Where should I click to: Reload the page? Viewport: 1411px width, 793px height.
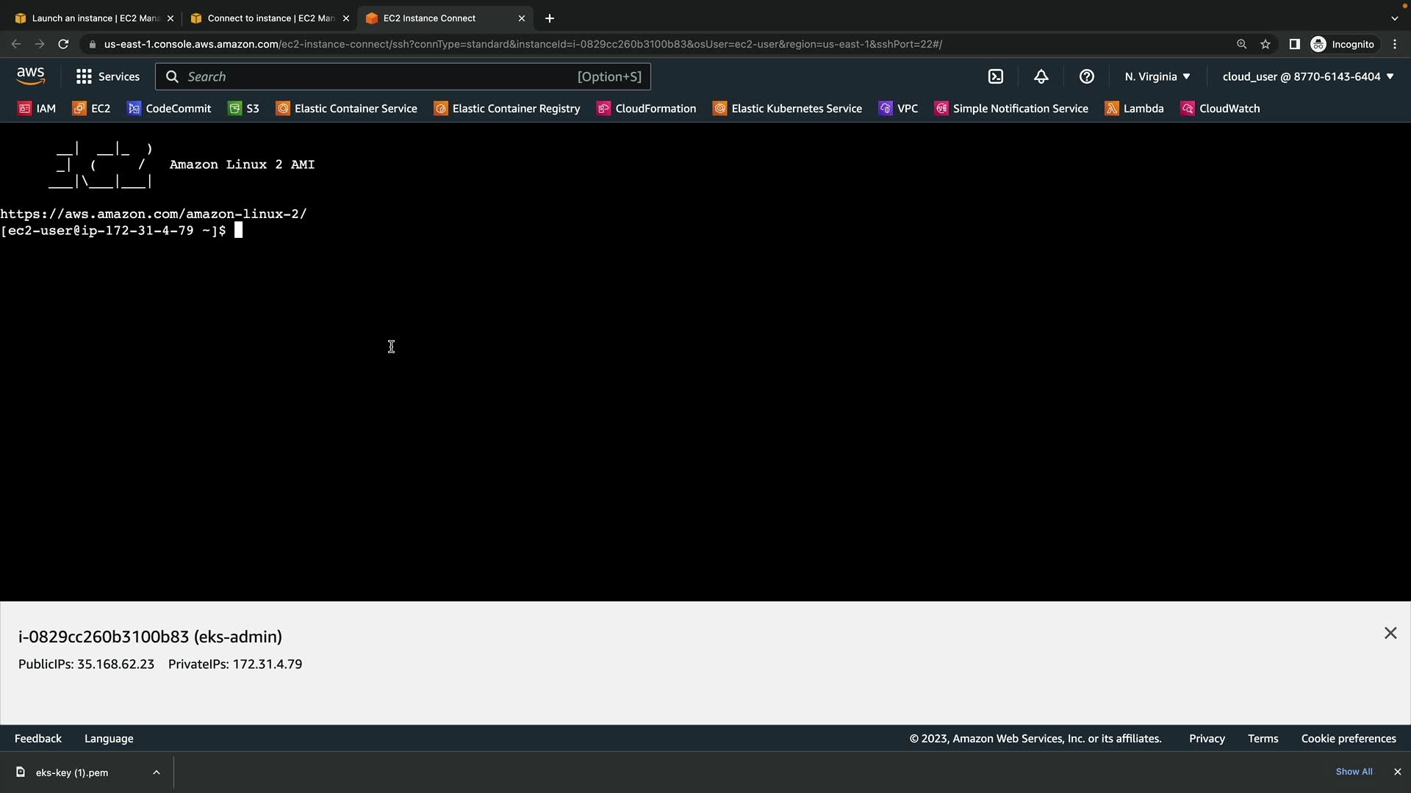coord(63,44)
